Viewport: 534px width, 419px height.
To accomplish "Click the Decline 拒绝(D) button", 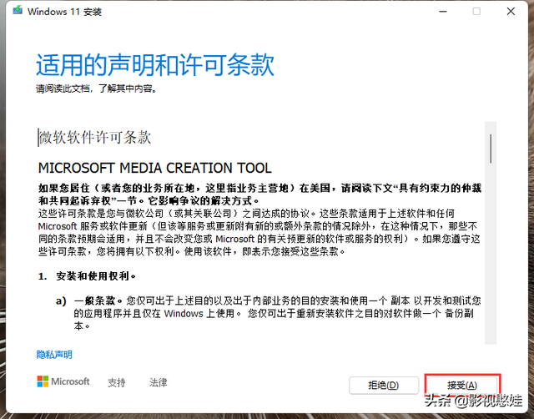I will click(x=384, y=386).
